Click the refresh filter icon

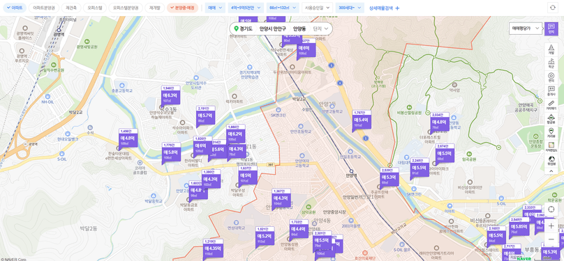coord(551,8)
